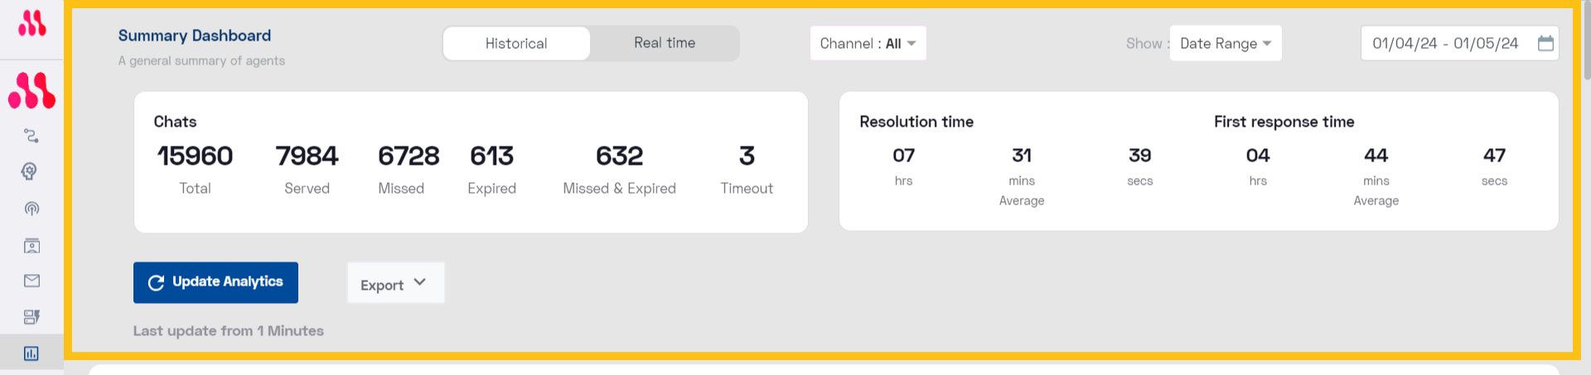Switch to Historical view
This screenshot has height=375, width=1591.
coord(516,43)
